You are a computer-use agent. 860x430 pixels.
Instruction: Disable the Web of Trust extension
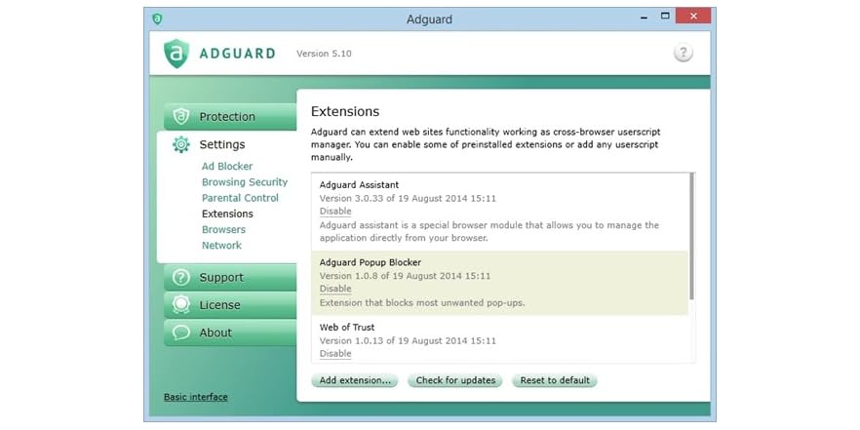[335, 353]
